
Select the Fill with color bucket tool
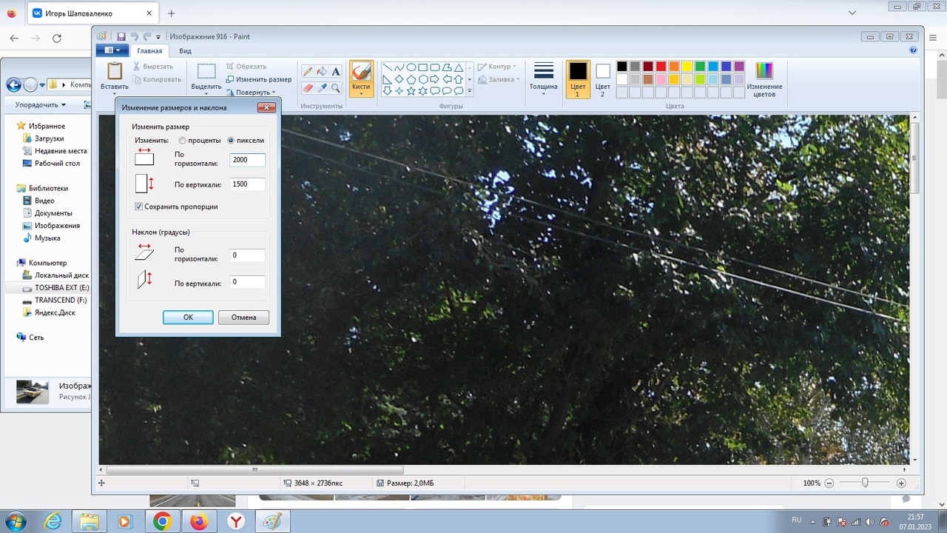tap(322, 72)
